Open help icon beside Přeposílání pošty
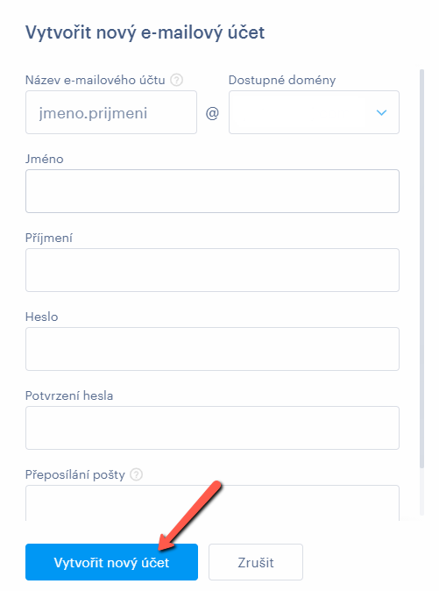The image size is (439, 591). click(x=136, y=474)
